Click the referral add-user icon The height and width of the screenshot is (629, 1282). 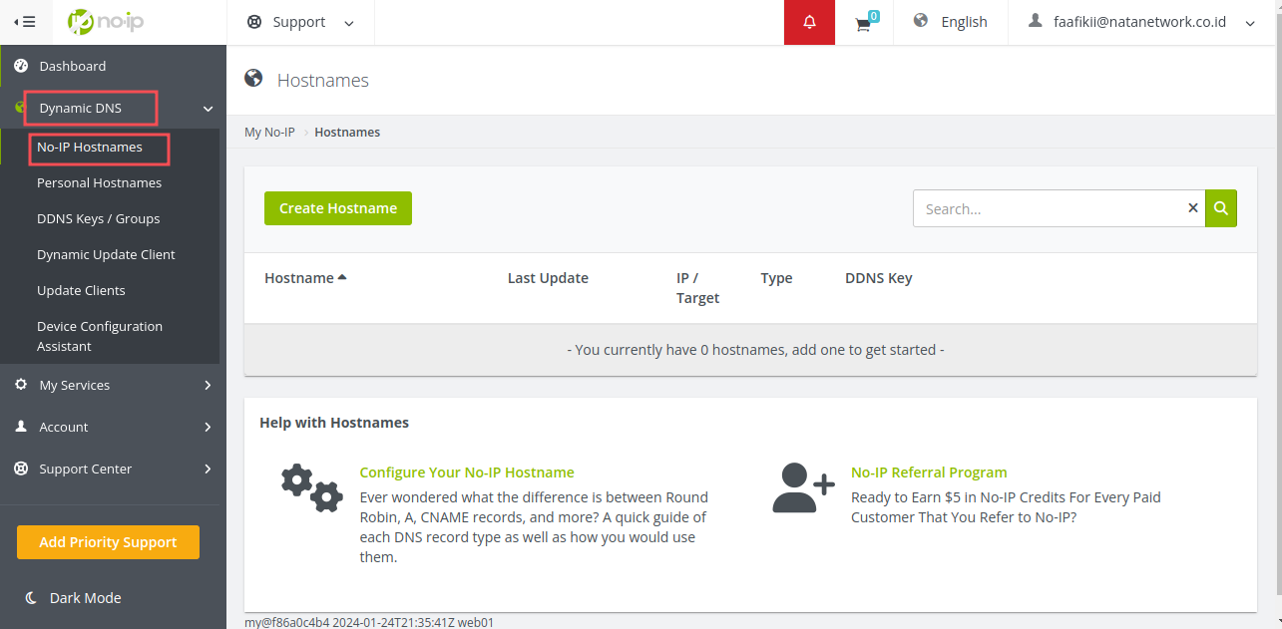803,487
